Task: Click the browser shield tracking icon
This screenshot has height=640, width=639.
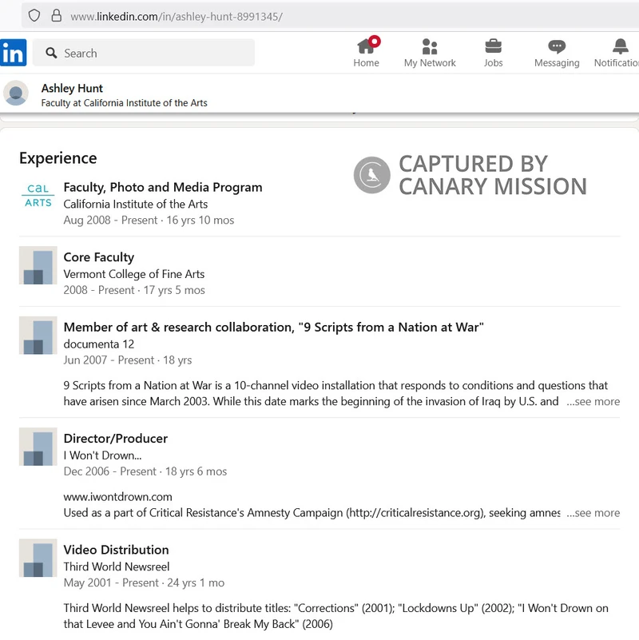Action: [34, 16]
